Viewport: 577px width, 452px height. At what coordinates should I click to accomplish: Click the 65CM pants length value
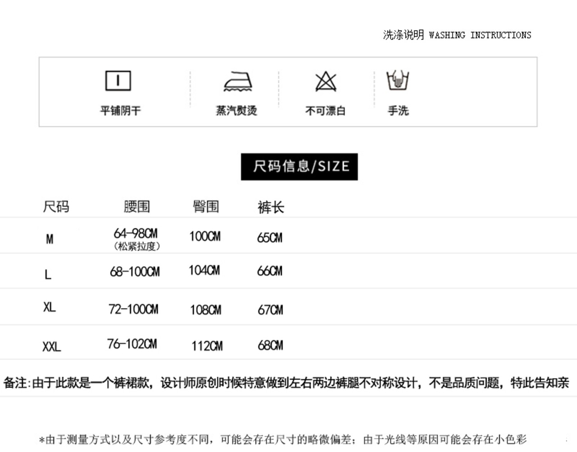tap(270, 238)
